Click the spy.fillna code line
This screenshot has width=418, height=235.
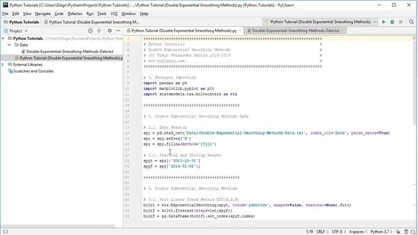180,144
